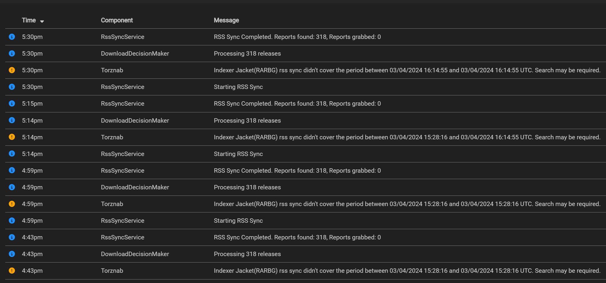Select the 5:15pm RSS Sync Completed message
Screen dimensions: 606x283
(x=297, y=104)
